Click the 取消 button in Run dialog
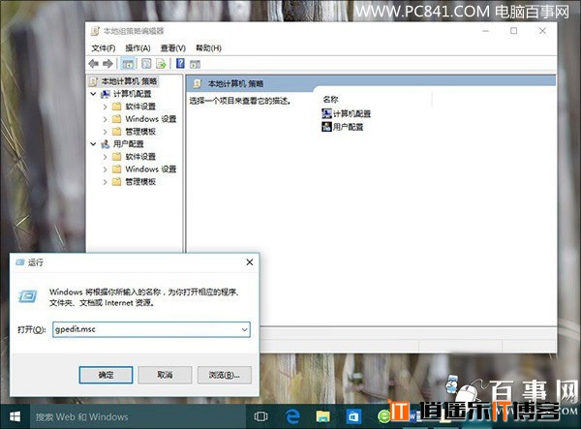 [x=165, y=375]
